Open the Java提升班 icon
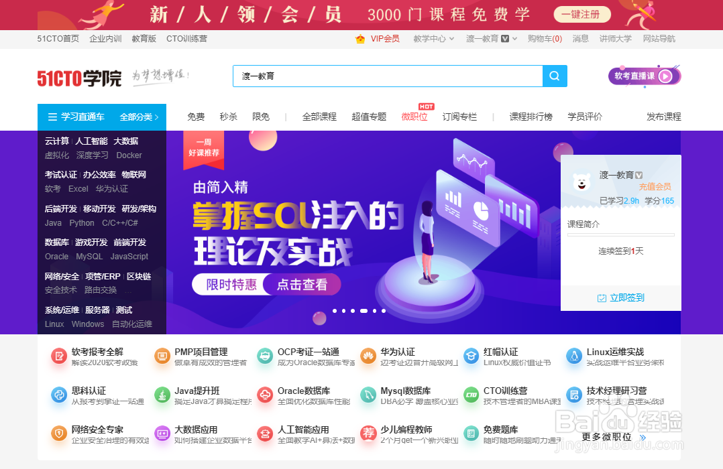Screen dimensions: 723x469 [162, 395]
